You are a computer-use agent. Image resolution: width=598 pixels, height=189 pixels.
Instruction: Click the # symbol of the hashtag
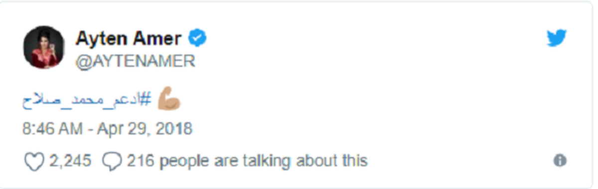tap(146, 99)
